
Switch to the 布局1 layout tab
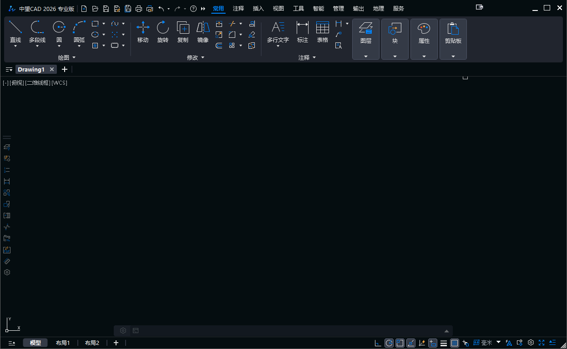pyautogui.click(x=63, y=343)
